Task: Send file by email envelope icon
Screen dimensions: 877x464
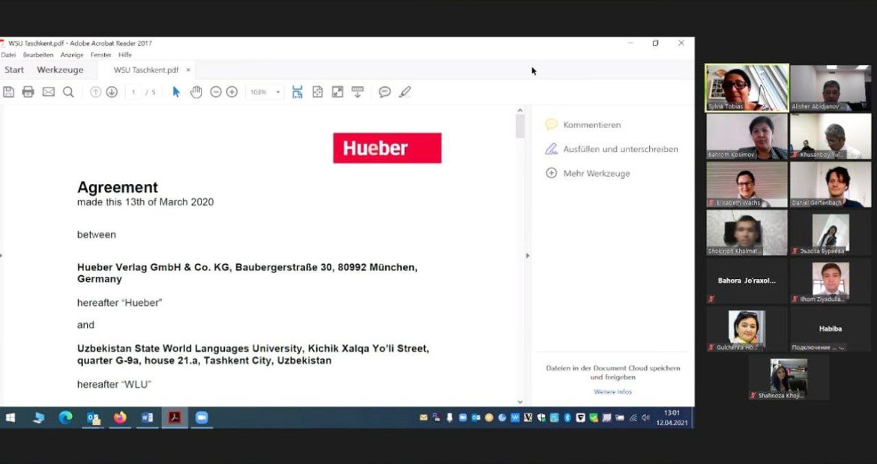Action: click(x=49, y=92)
